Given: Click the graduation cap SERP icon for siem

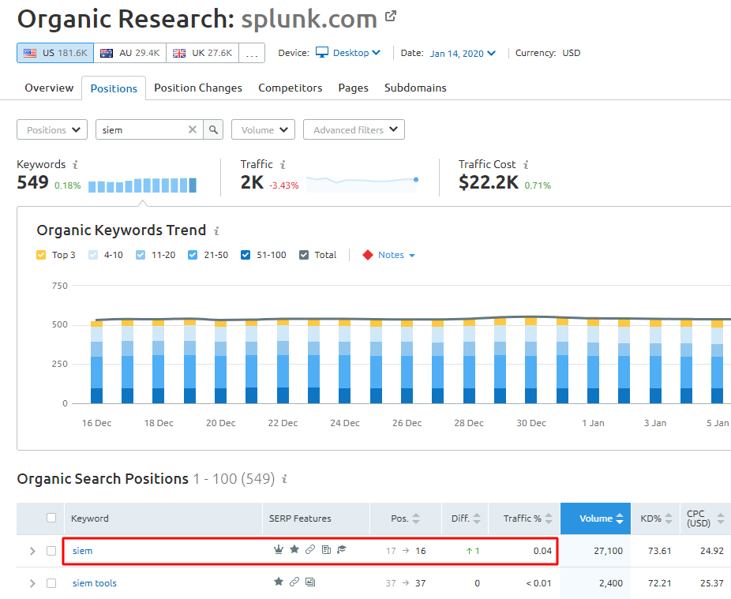Looking at the screenshot, I should tap(342, 549).
